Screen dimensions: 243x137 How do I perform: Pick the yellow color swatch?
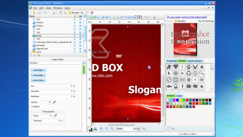(181, 100)
